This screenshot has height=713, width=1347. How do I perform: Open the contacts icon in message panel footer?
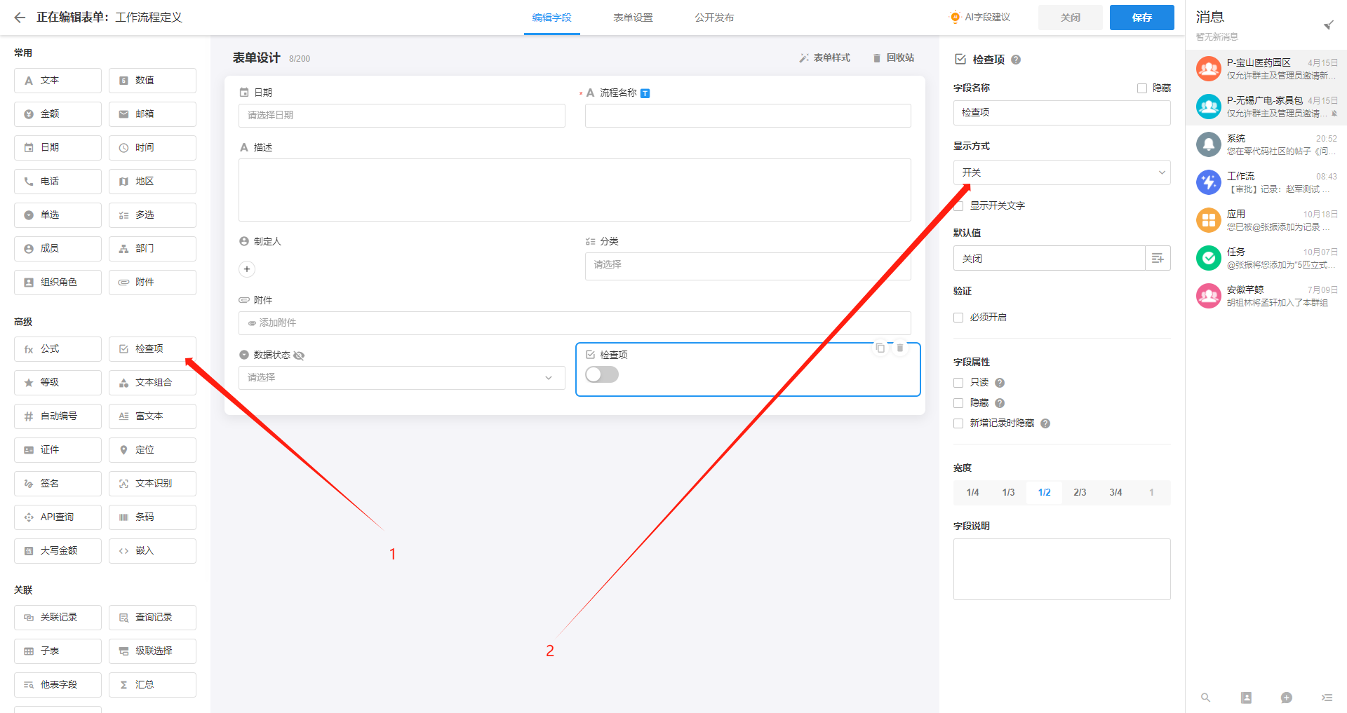[x=1246, y=698]
